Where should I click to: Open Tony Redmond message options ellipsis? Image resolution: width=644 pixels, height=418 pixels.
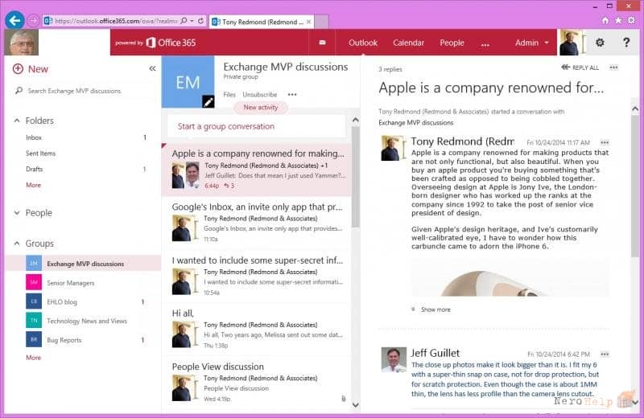tap(605, 142)
